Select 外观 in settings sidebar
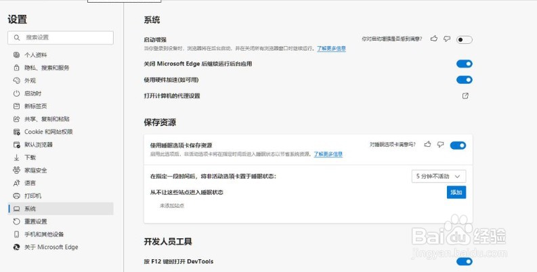The height and width of the screenshot is (272, 537). [61, 81]
